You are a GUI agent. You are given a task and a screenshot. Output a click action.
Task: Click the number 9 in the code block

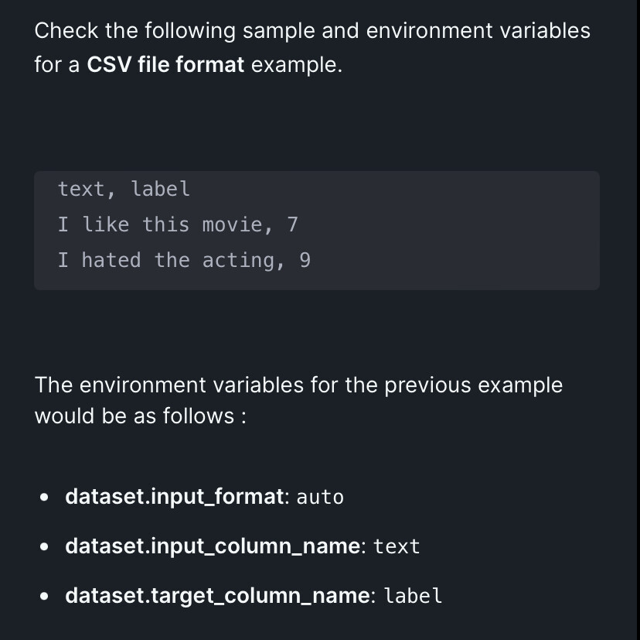[305, 260]
